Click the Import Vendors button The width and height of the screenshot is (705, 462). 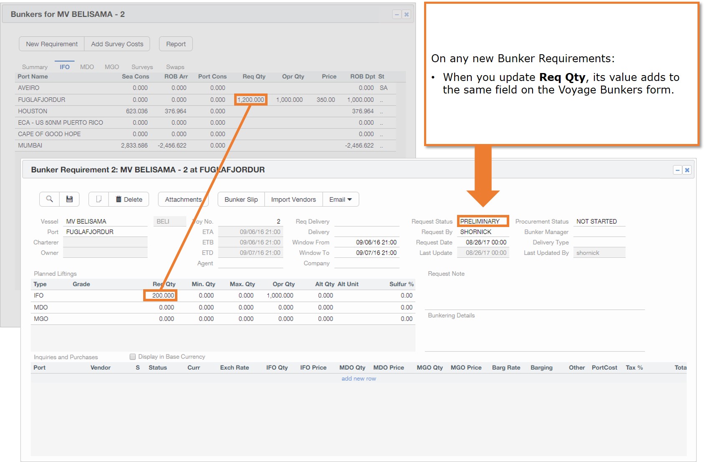[x=293, y=199]
